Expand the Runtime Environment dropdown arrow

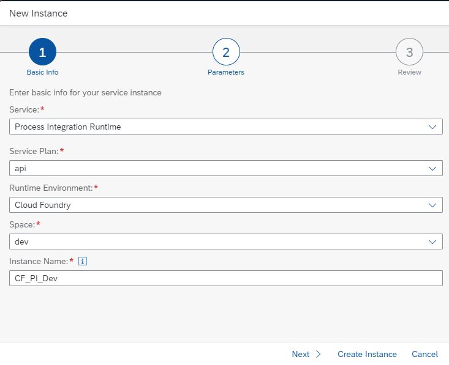432,205
